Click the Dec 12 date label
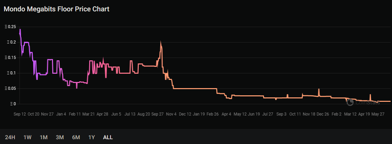This screenshot has height=144, width=392. [x=185, y=114]
